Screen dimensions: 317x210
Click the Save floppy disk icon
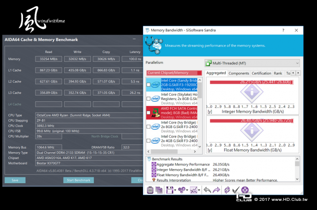click(169, 190)
